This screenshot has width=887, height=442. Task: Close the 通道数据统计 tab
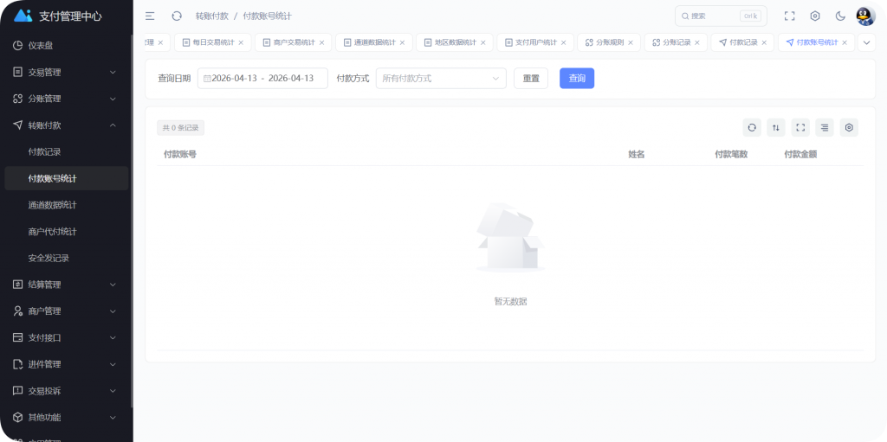[402, 42]
